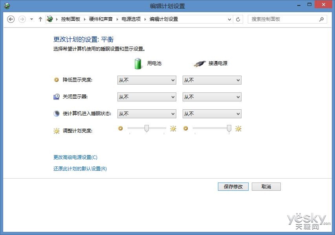Click the green battery icon

(x=138, y=63)
